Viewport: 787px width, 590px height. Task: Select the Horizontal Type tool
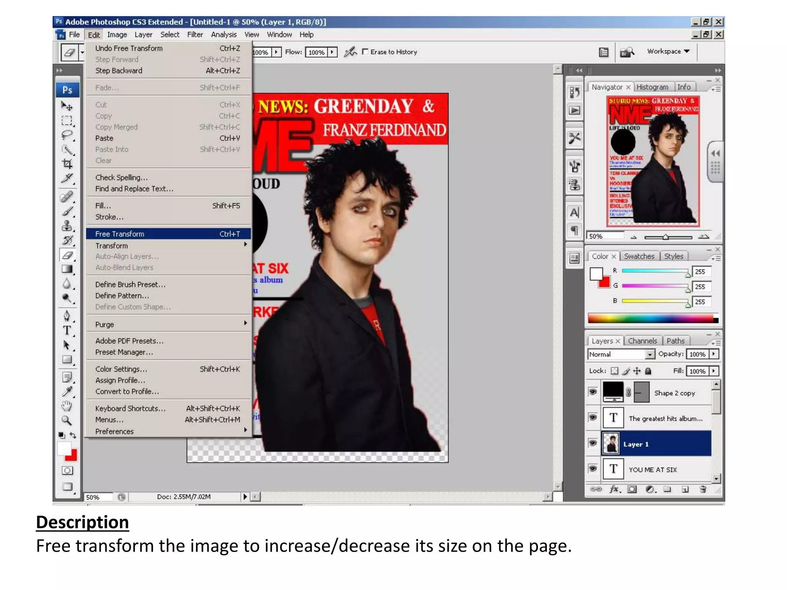pos(67,330)
